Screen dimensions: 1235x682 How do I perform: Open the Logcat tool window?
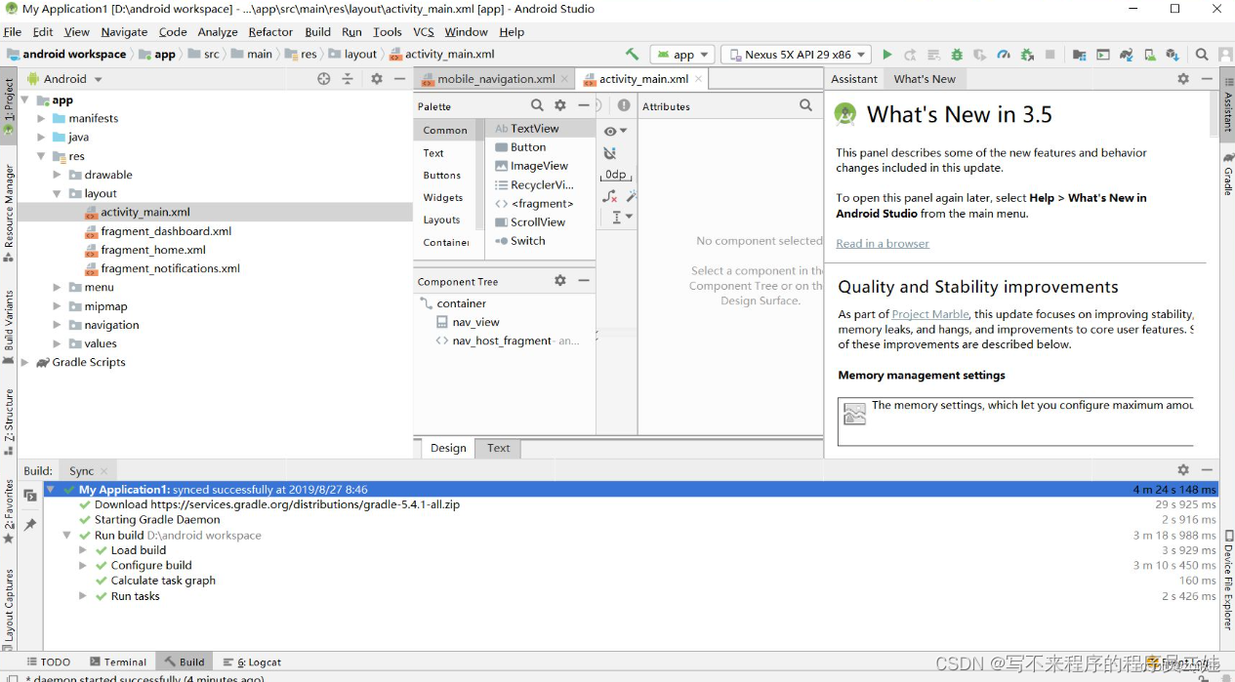pos(252,662)
